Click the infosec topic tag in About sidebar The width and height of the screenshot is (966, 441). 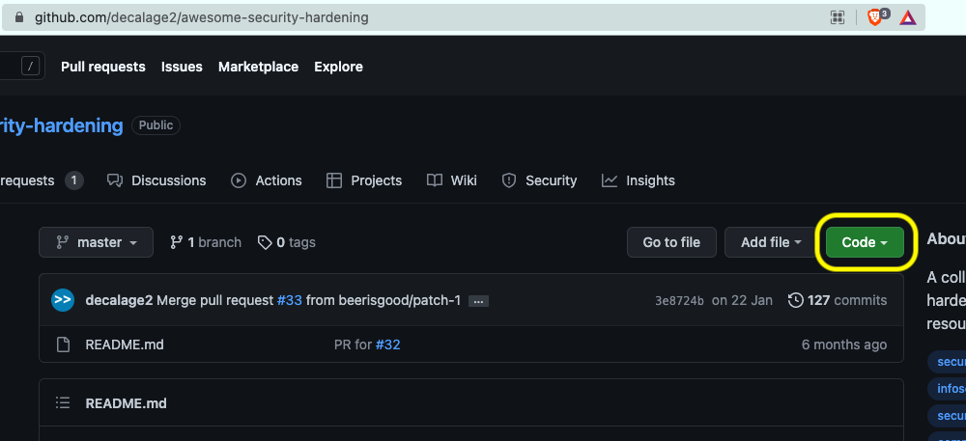coord(952,389)
